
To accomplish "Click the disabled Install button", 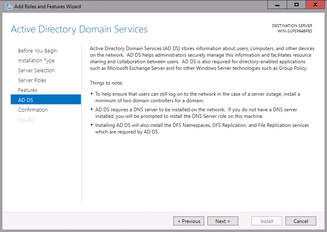I will pyautogui.click(x=267, y=221).
